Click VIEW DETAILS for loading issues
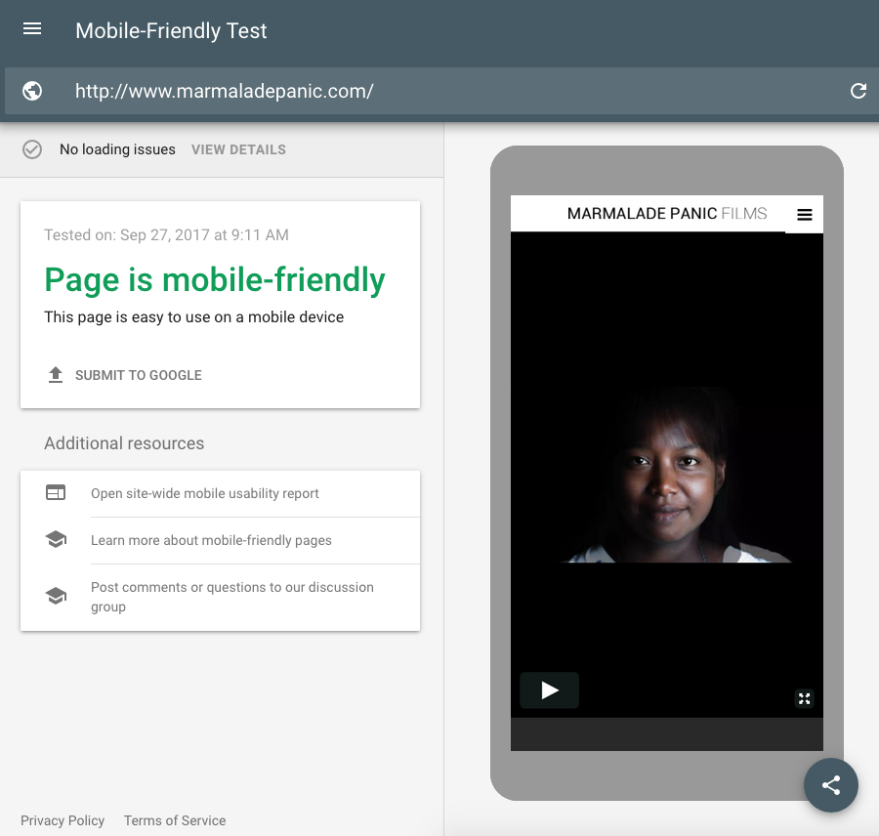Viewport: 879px width, 836px height. pyautogui.click(x=238, y=149)
